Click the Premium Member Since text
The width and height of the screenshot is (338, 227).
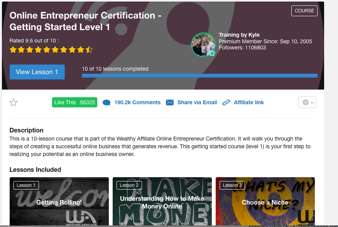pyautogui.click(x=265, y=41)
